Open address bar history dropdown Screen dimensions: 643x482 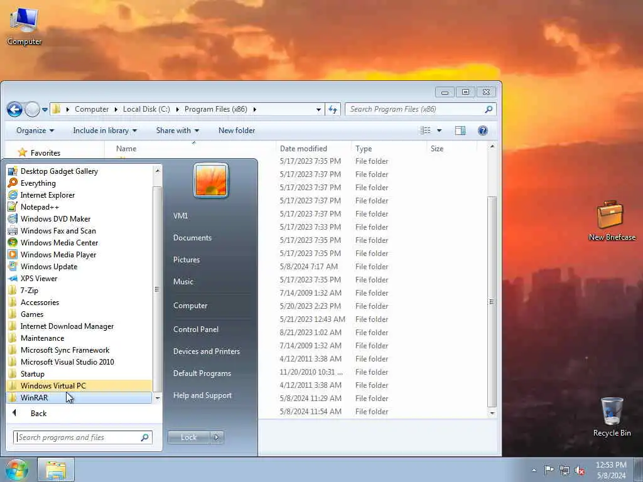(x=318, y=109)
